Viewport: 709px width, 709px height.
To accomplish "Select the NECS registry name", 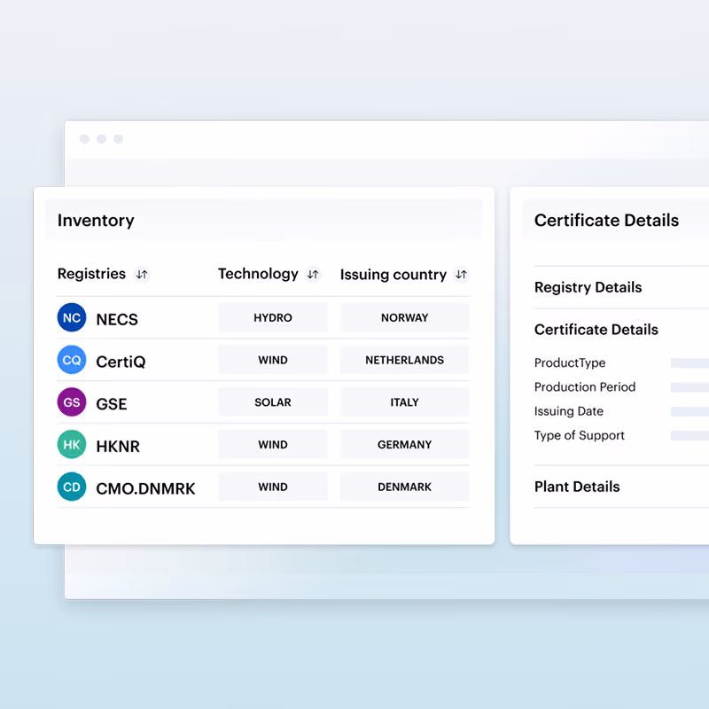I will point(117,319).
